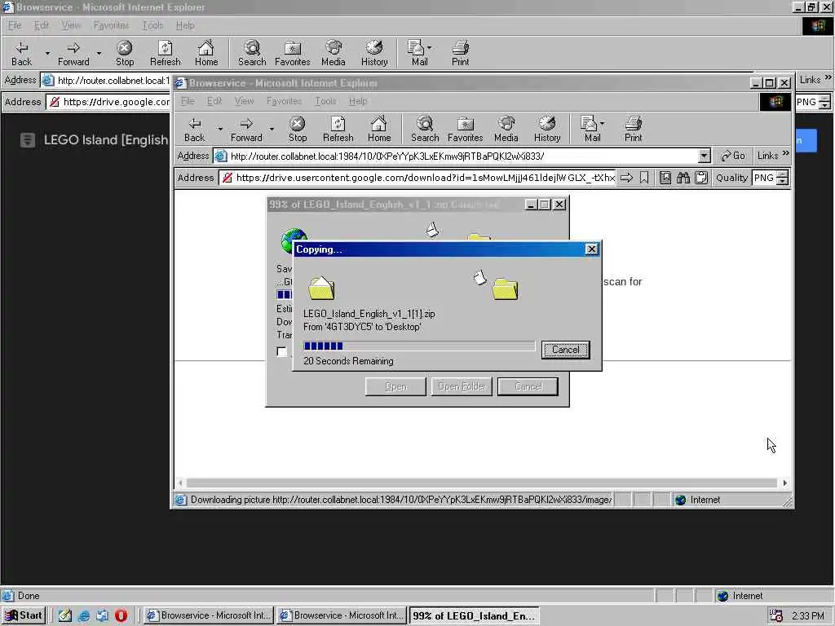Viewport: 835px width, 626px height.
Task: Open Back history dropdown in front window
Action: 220,130
